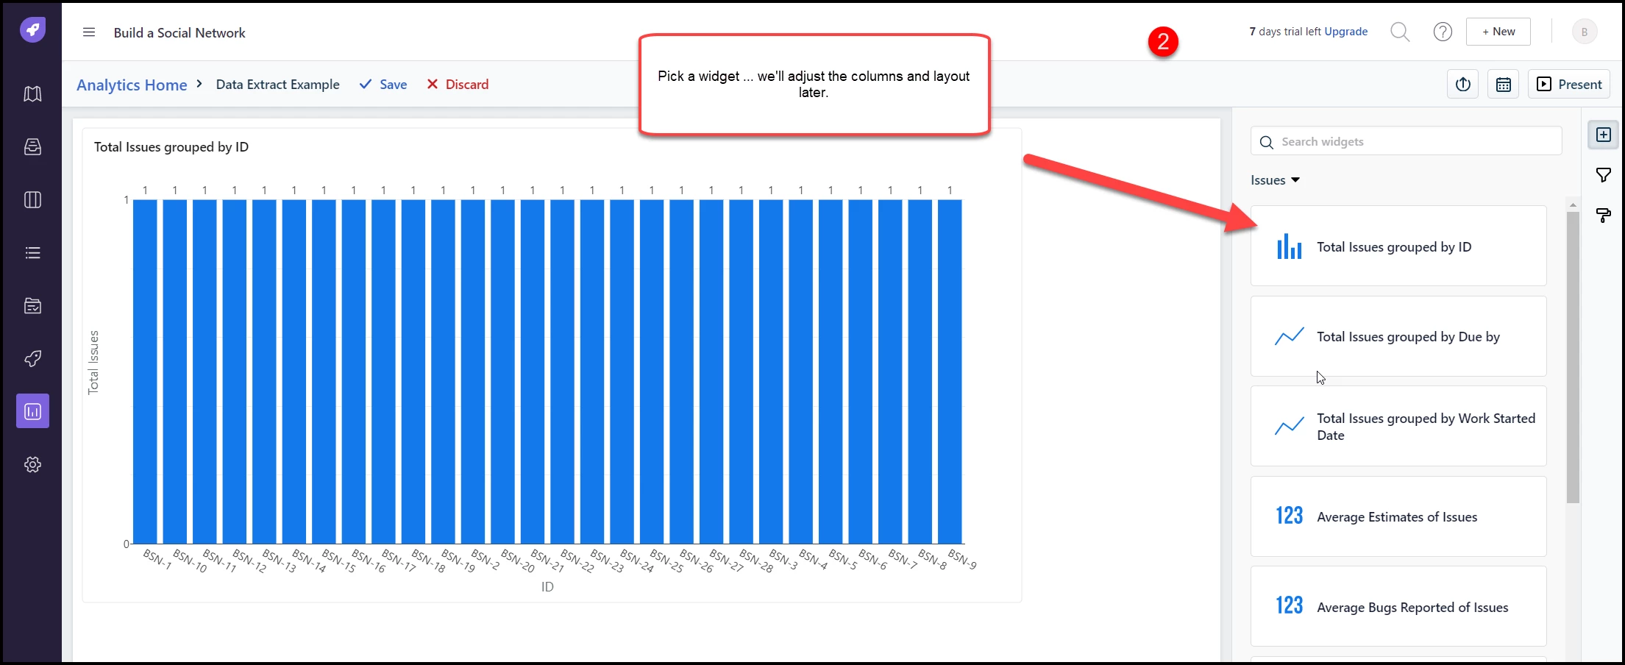This screenshot has height=665, width=1625.
Task: Open the inbox tray icon in sidebar
Action: [32, 147]
